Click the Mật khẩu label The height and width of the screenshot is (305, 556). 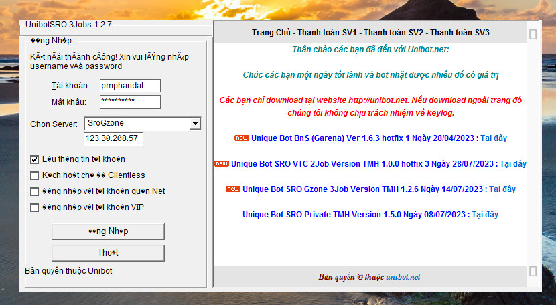[69, 102]
